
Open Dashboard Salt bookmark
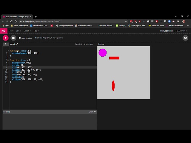[84, 26]
